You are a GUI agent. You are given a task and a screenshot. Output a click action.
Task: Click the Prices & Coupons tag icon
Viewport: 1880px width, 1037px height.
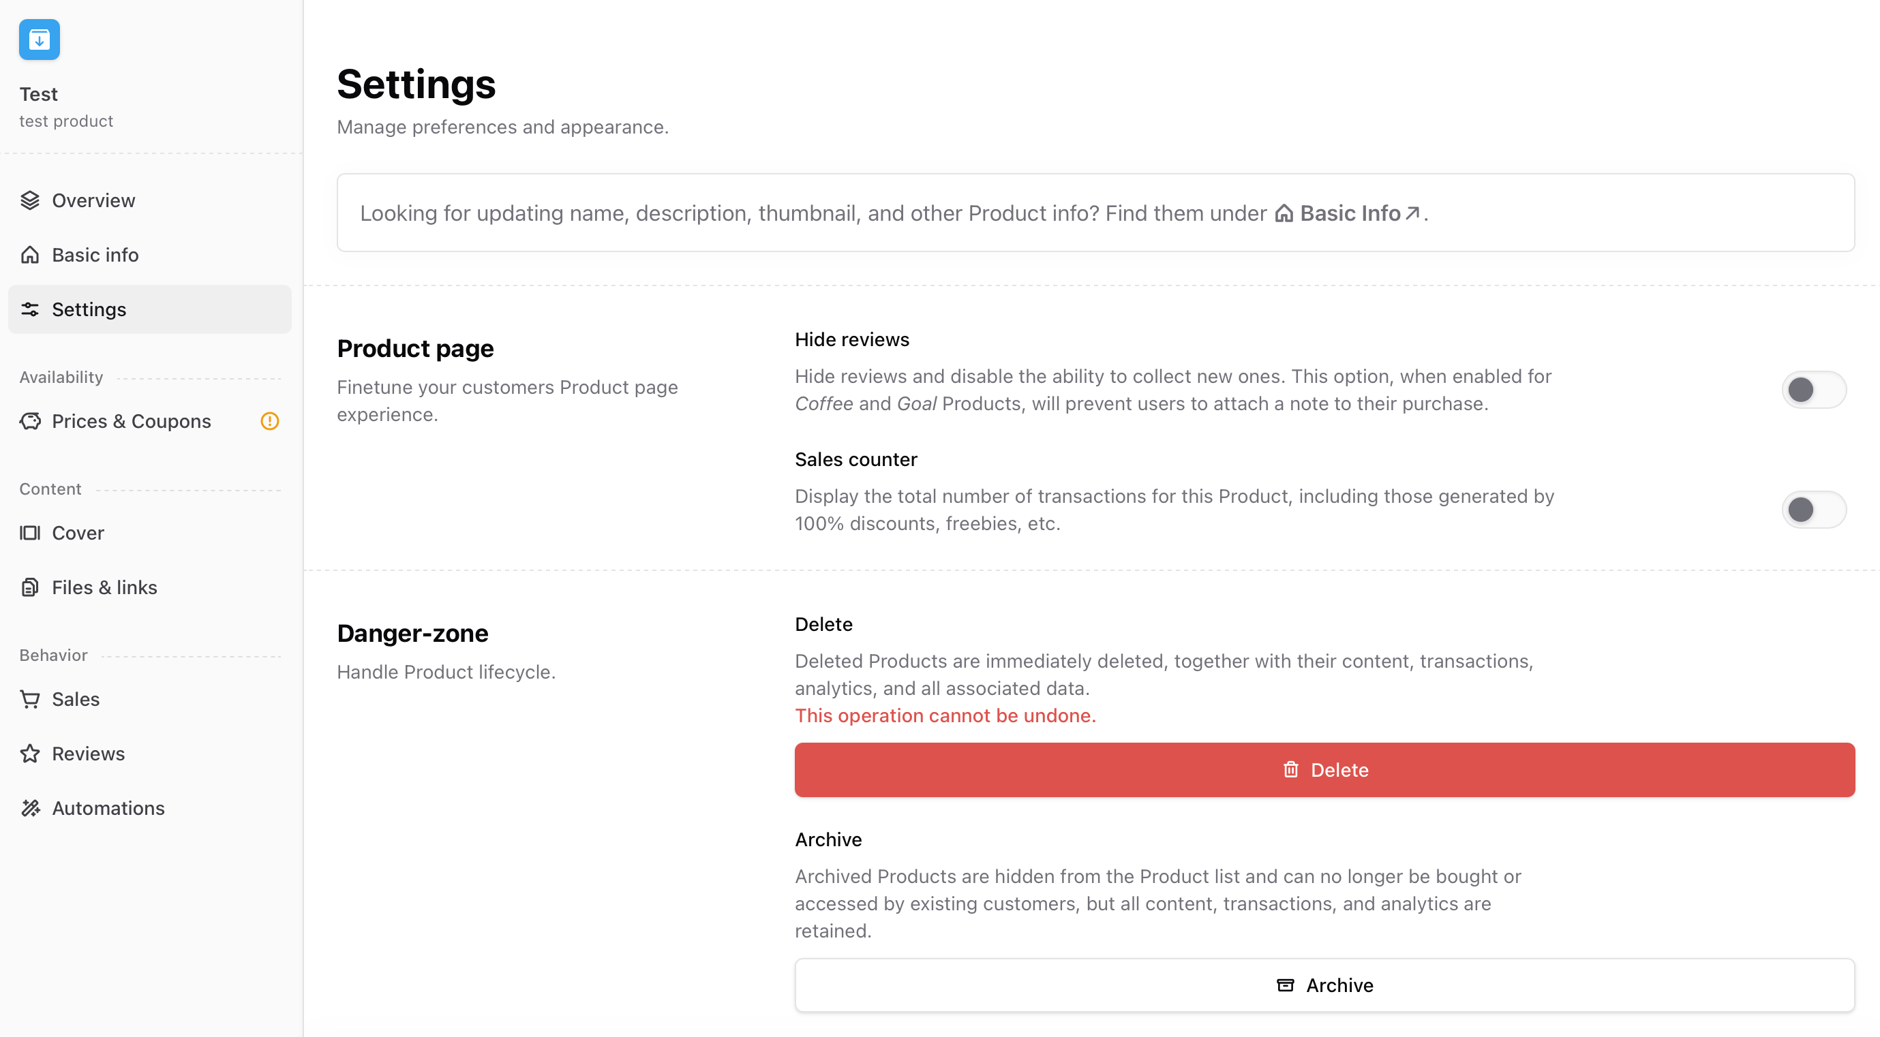coord(30,421)
